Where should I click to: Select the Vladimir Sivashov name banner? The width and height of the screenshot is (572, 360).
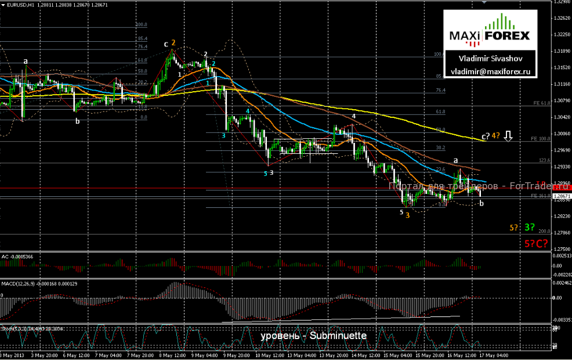coord(491,59)
